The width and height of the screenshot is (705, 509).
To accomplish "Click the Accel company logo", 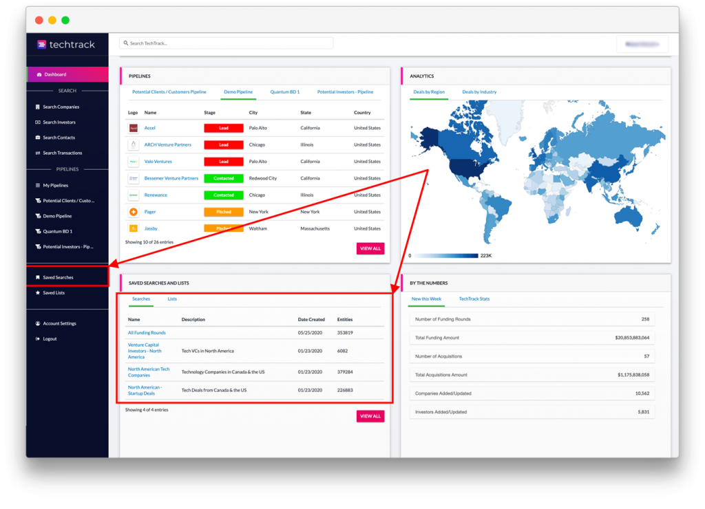I will 133,128.
